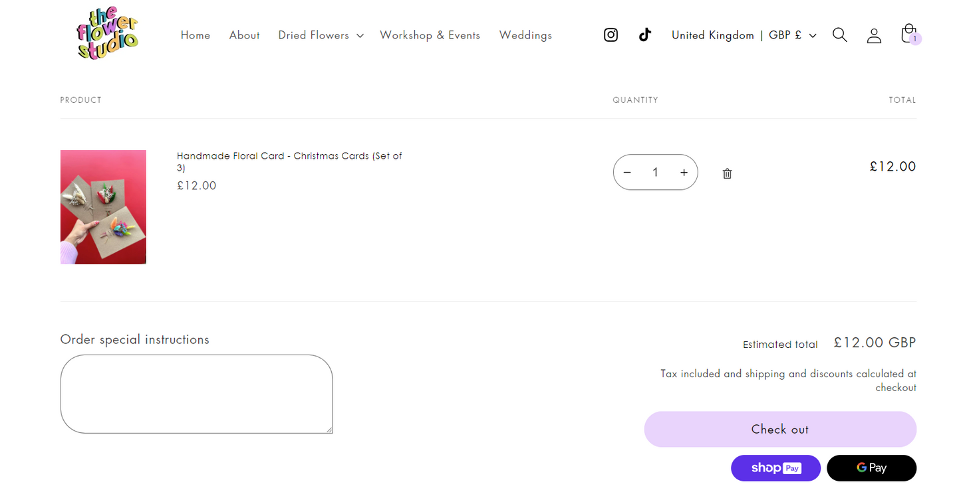The height and width of the screenshot is (504, 961).
Task: Open the About page
Action: coord(244,35)
